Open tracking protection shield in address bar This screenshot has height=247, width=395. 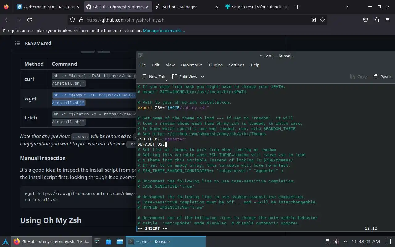tap(73, 20)
